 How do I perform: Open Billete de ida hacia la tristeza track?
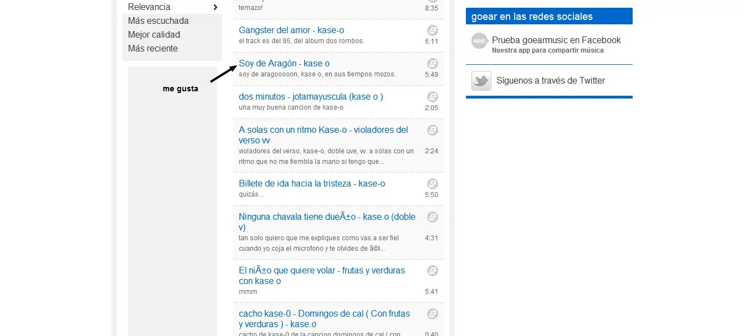click(312, 184)
